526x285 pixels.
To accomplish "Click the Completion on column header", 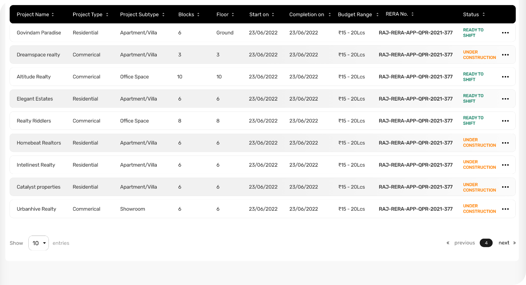I will [x=307, y=15].
